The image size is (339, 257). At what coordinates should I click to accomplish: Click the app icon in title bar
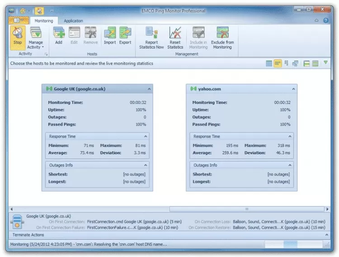11,10
